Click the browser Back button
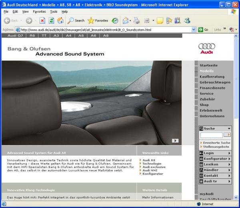Image resolution: width=240 pixels, height=208 pixels. (x=11, y=20)
